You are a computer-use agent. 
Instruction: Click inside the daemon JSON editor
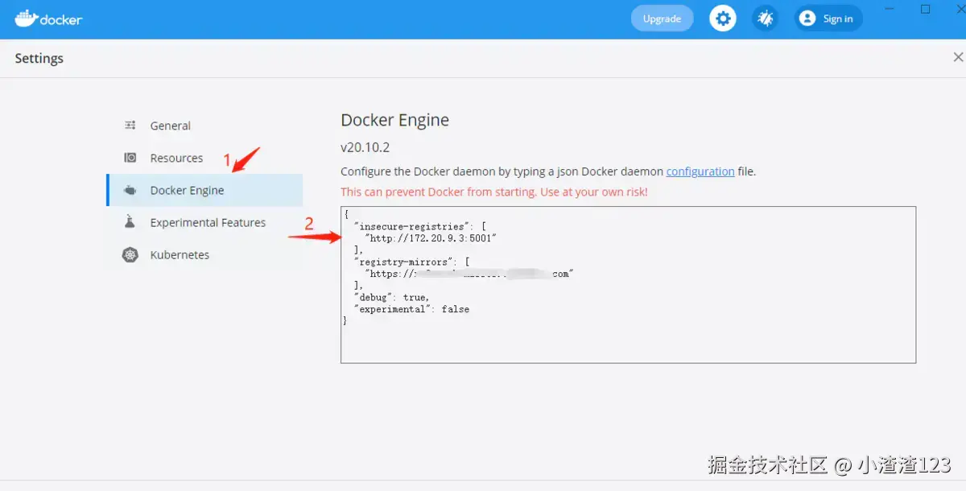(x=628, y=284)
